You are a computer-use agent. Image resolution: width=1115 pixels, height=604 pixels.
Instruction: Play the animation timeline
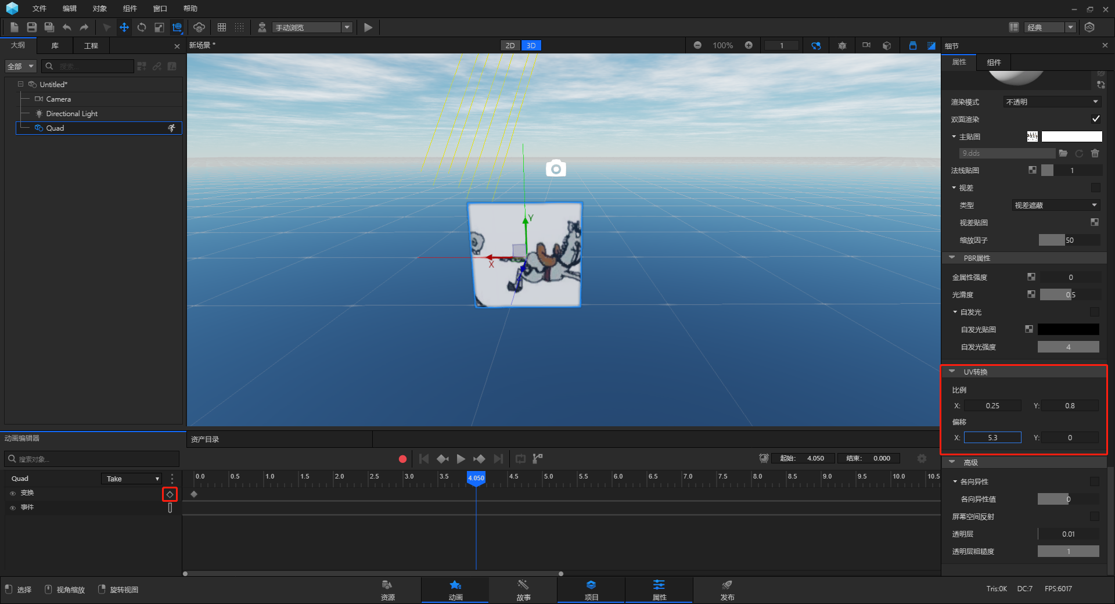point(461,459)
